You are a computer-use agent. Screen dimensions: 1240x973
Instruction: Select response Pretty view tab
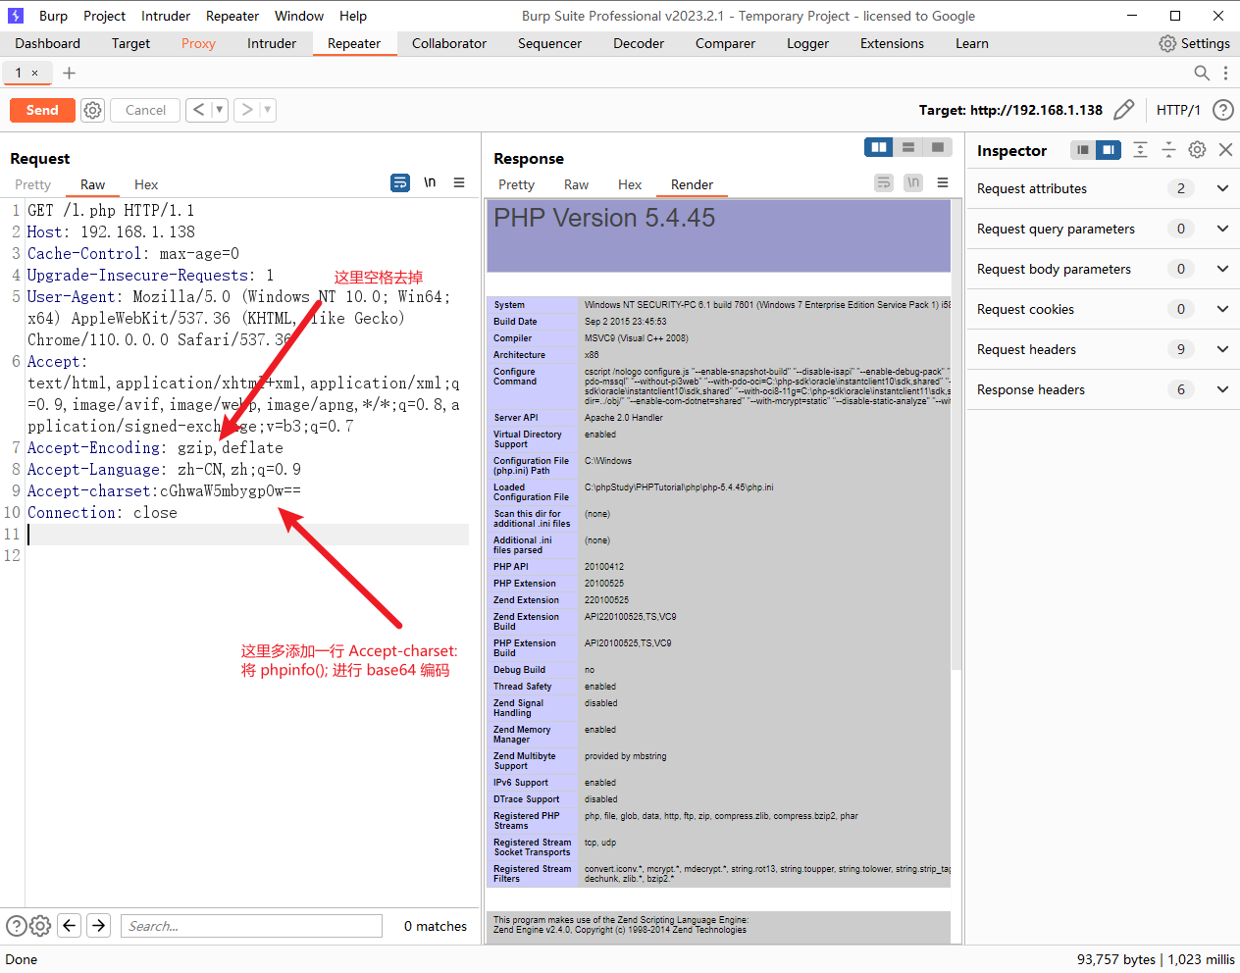[516, 184]
